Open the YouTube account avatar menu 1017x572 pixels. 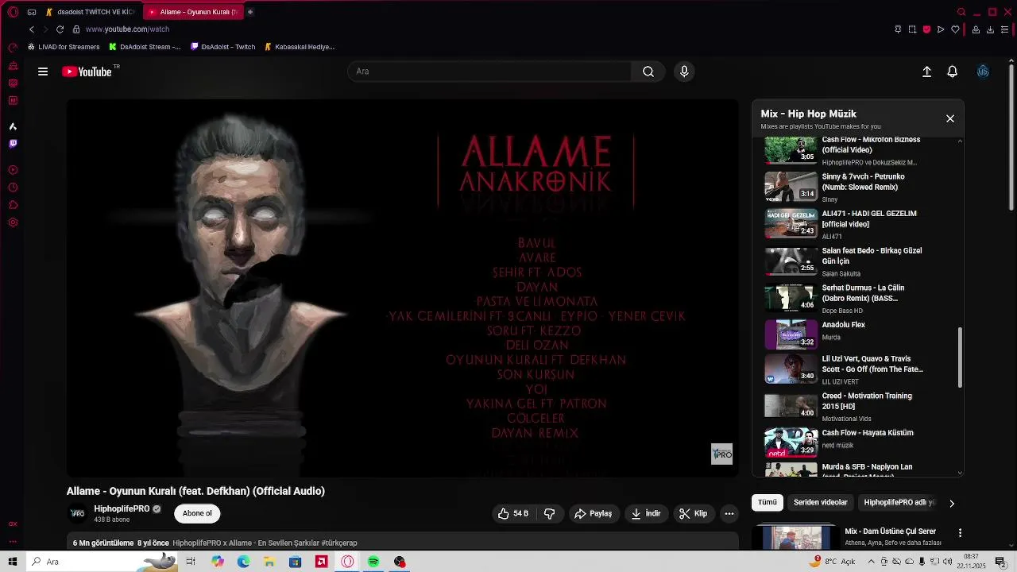pyautogui.click(x=983, y=71)
